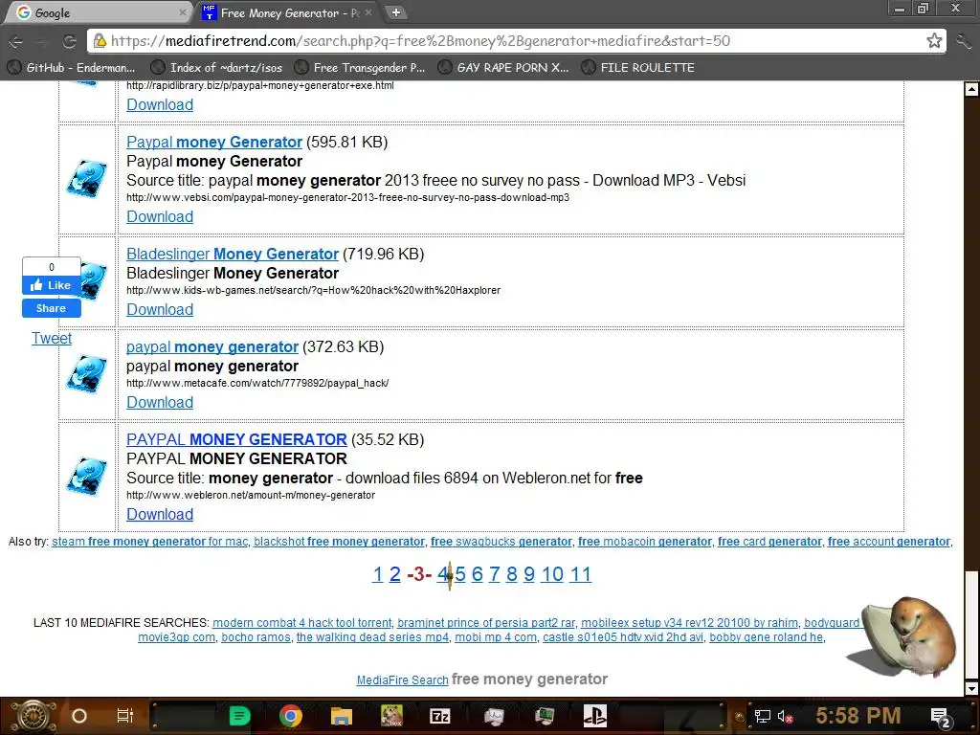
Task: Open the Bladeslinger Money Generator title link
Action: [x=233, y=254]
